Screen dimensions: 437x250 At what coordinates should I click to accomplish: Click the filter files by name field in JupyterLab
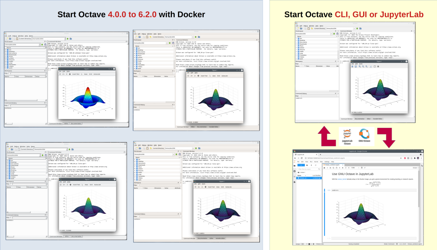[x=309, y=169]
